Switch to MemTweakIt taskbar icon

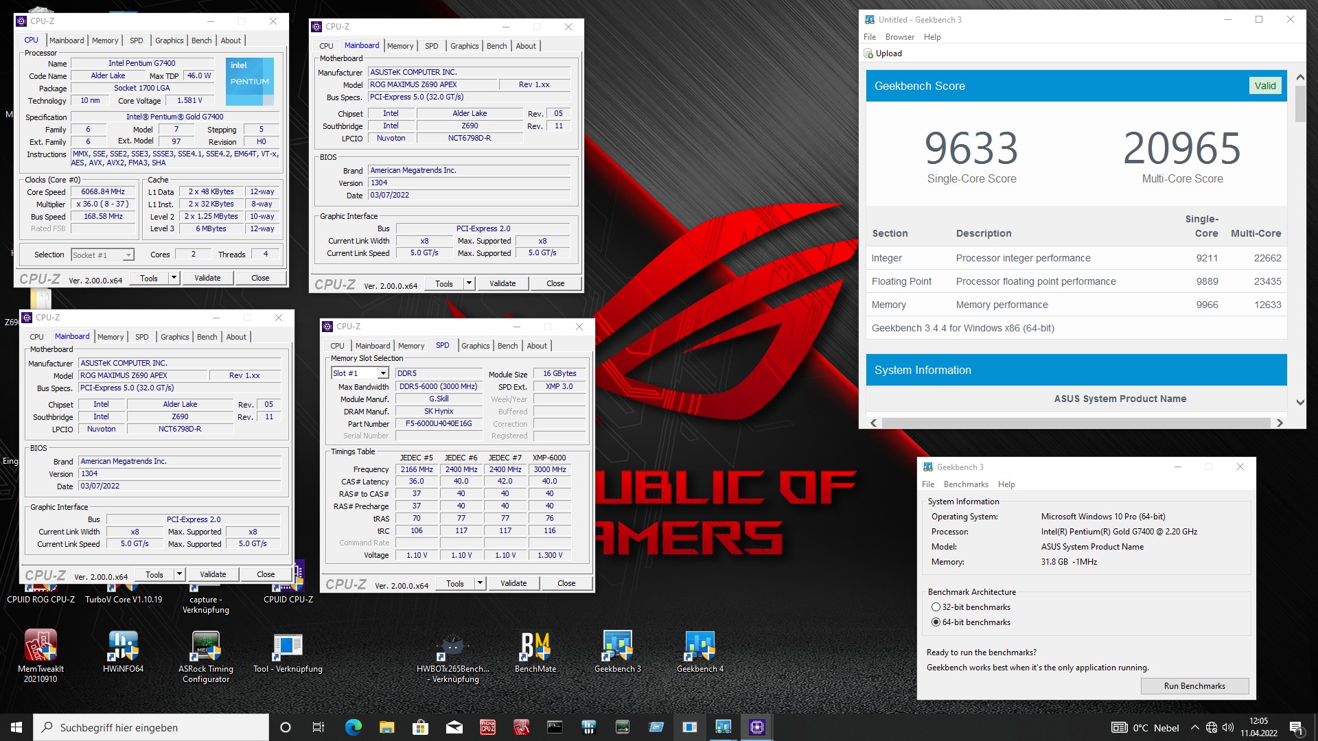[521, 727]
